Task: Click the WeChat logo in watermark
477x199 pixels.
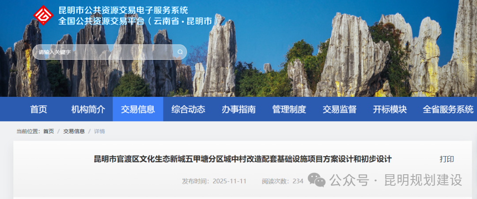Action: point(316,180)
